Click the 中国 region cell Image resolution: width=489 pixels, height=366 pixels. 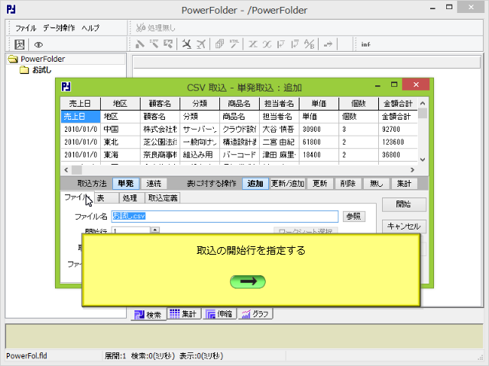pos(120,129)
